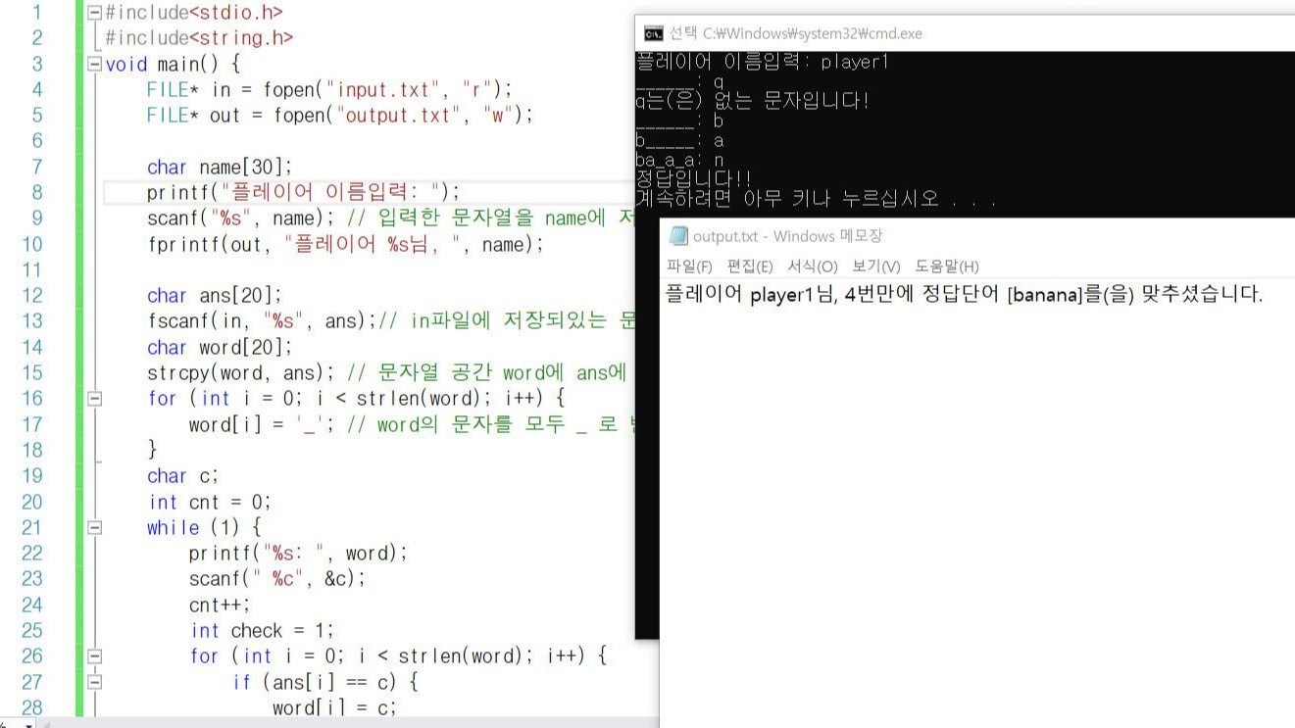Click the 플레이어 이름입력: player1 line in cmd
1295x728 pixels.
tap(763, 62)
